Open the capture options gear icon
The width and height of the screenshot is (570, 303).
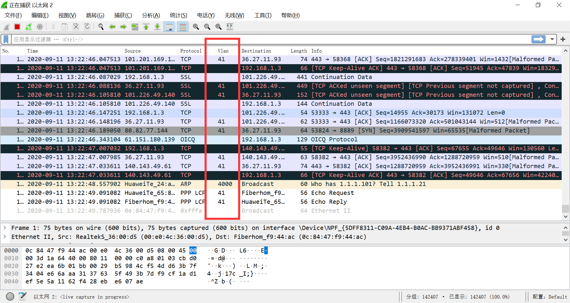(x=39, y=27)
